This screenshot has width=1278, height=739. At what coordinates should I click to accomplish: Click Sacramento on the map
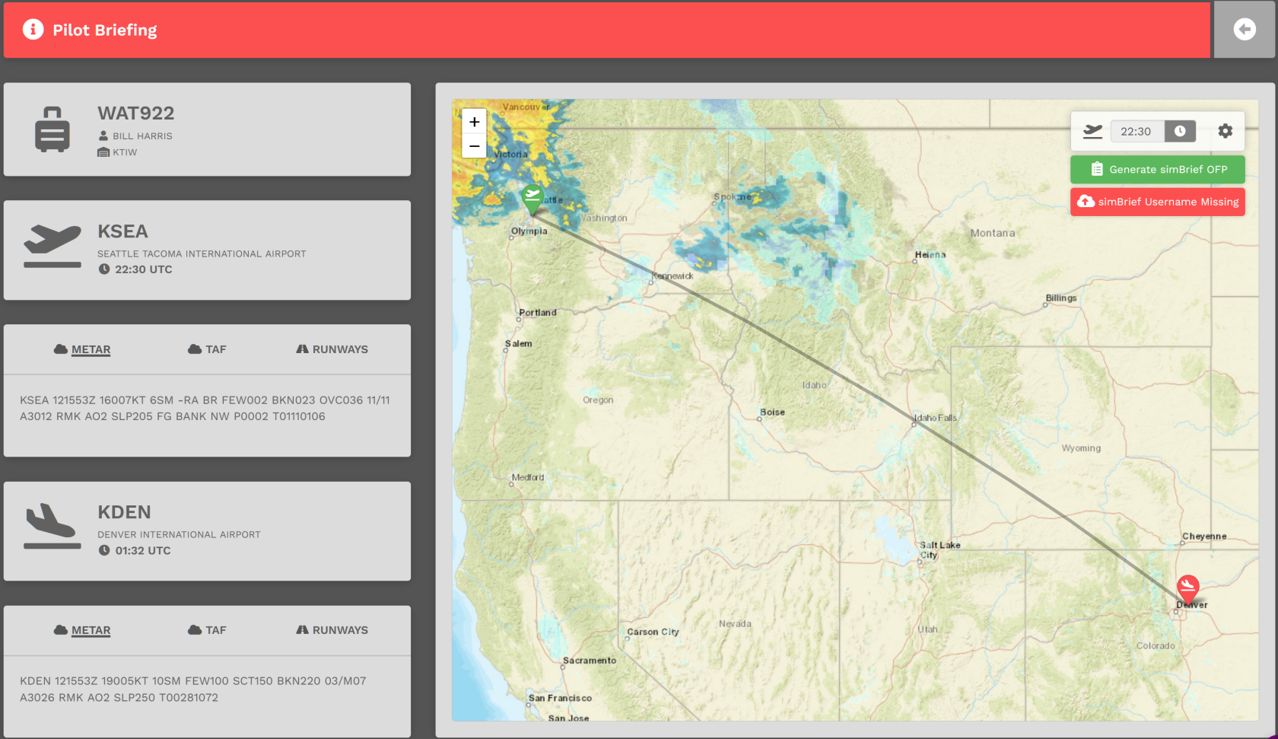pyautogui.click(x=590, y=660)
